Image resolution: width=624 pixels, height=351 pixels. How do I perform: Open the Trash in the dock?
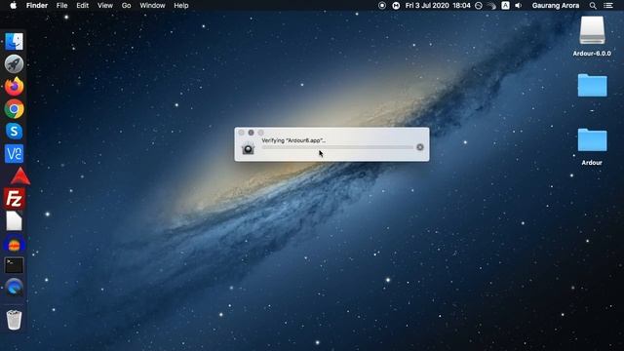[14, 320]
